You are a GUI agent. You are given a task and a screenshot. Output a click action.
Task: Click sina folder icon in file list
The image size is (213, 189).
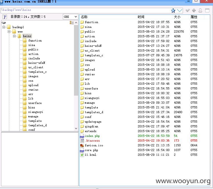82,27
